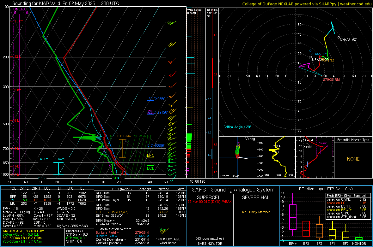The height and width of the screenshot is (247, 373).
Task: Click the Eff Shear (EBWD) row
Action: coord(141,216)
